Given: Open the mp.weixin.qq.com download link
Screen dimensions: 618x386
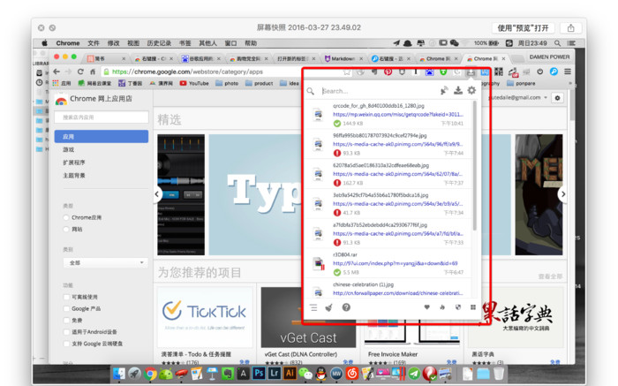Looking at the screenshot, I should (x=398, y=114).
